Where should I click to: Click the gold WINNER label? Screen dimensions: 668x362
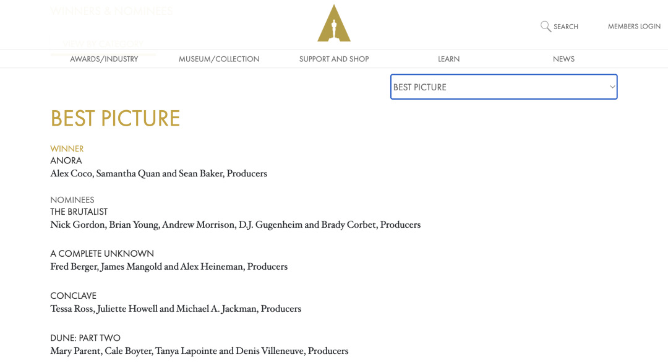pos(67,149)
